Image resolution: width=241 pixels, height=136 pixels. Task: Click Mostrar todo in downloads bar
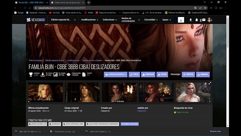point(216,131)
